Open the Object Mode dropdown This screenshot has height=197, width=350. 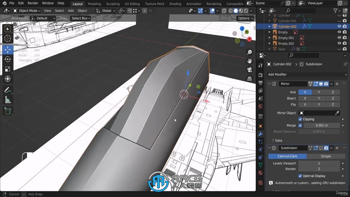pos(27,11)
